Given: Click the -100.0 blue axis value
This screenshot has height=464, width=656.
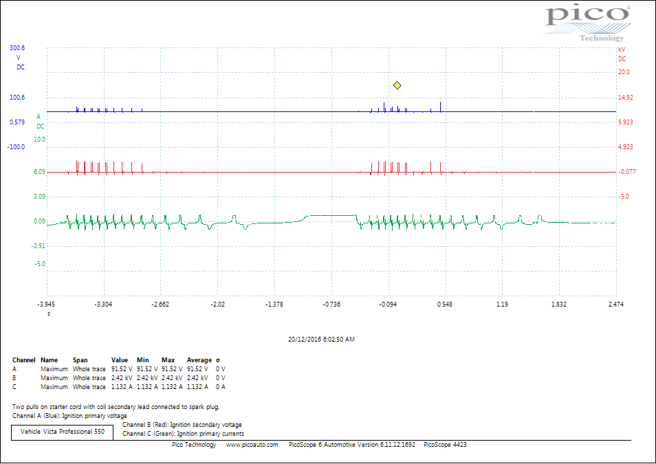Looking at the screenshot, I should [16, 147].
